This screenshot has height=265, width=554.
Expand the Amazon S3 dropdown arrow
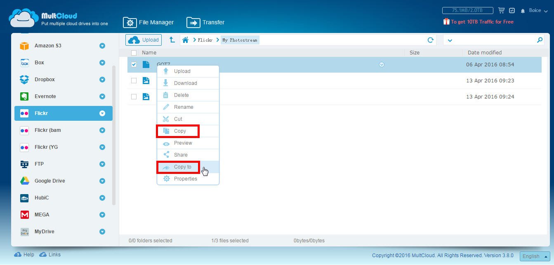coord(102,46)
